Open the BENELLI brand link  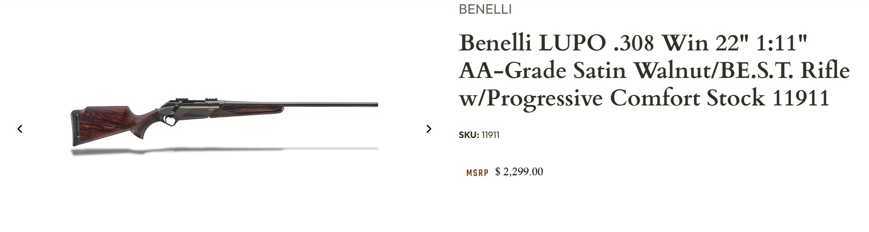(485, 10)
